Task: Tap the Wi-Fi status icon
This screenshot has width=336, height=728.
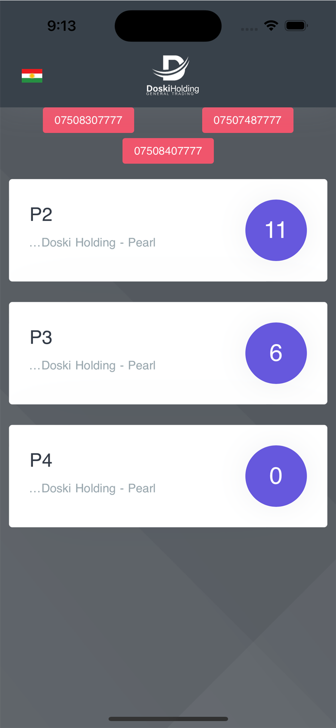Action: (271, 26)
